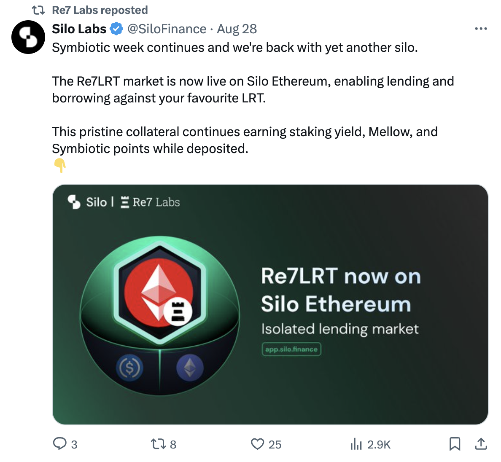Like the tweet with heart icon
501x462 pixels.
coord(257,443)
